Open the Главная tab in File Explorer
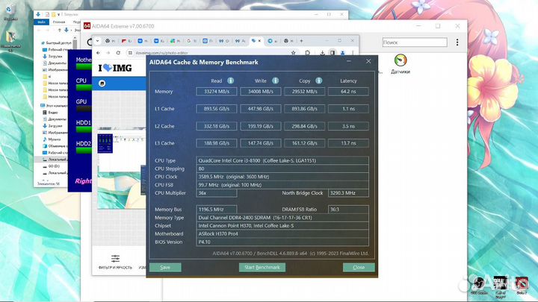538x302 pixels. 58,22
